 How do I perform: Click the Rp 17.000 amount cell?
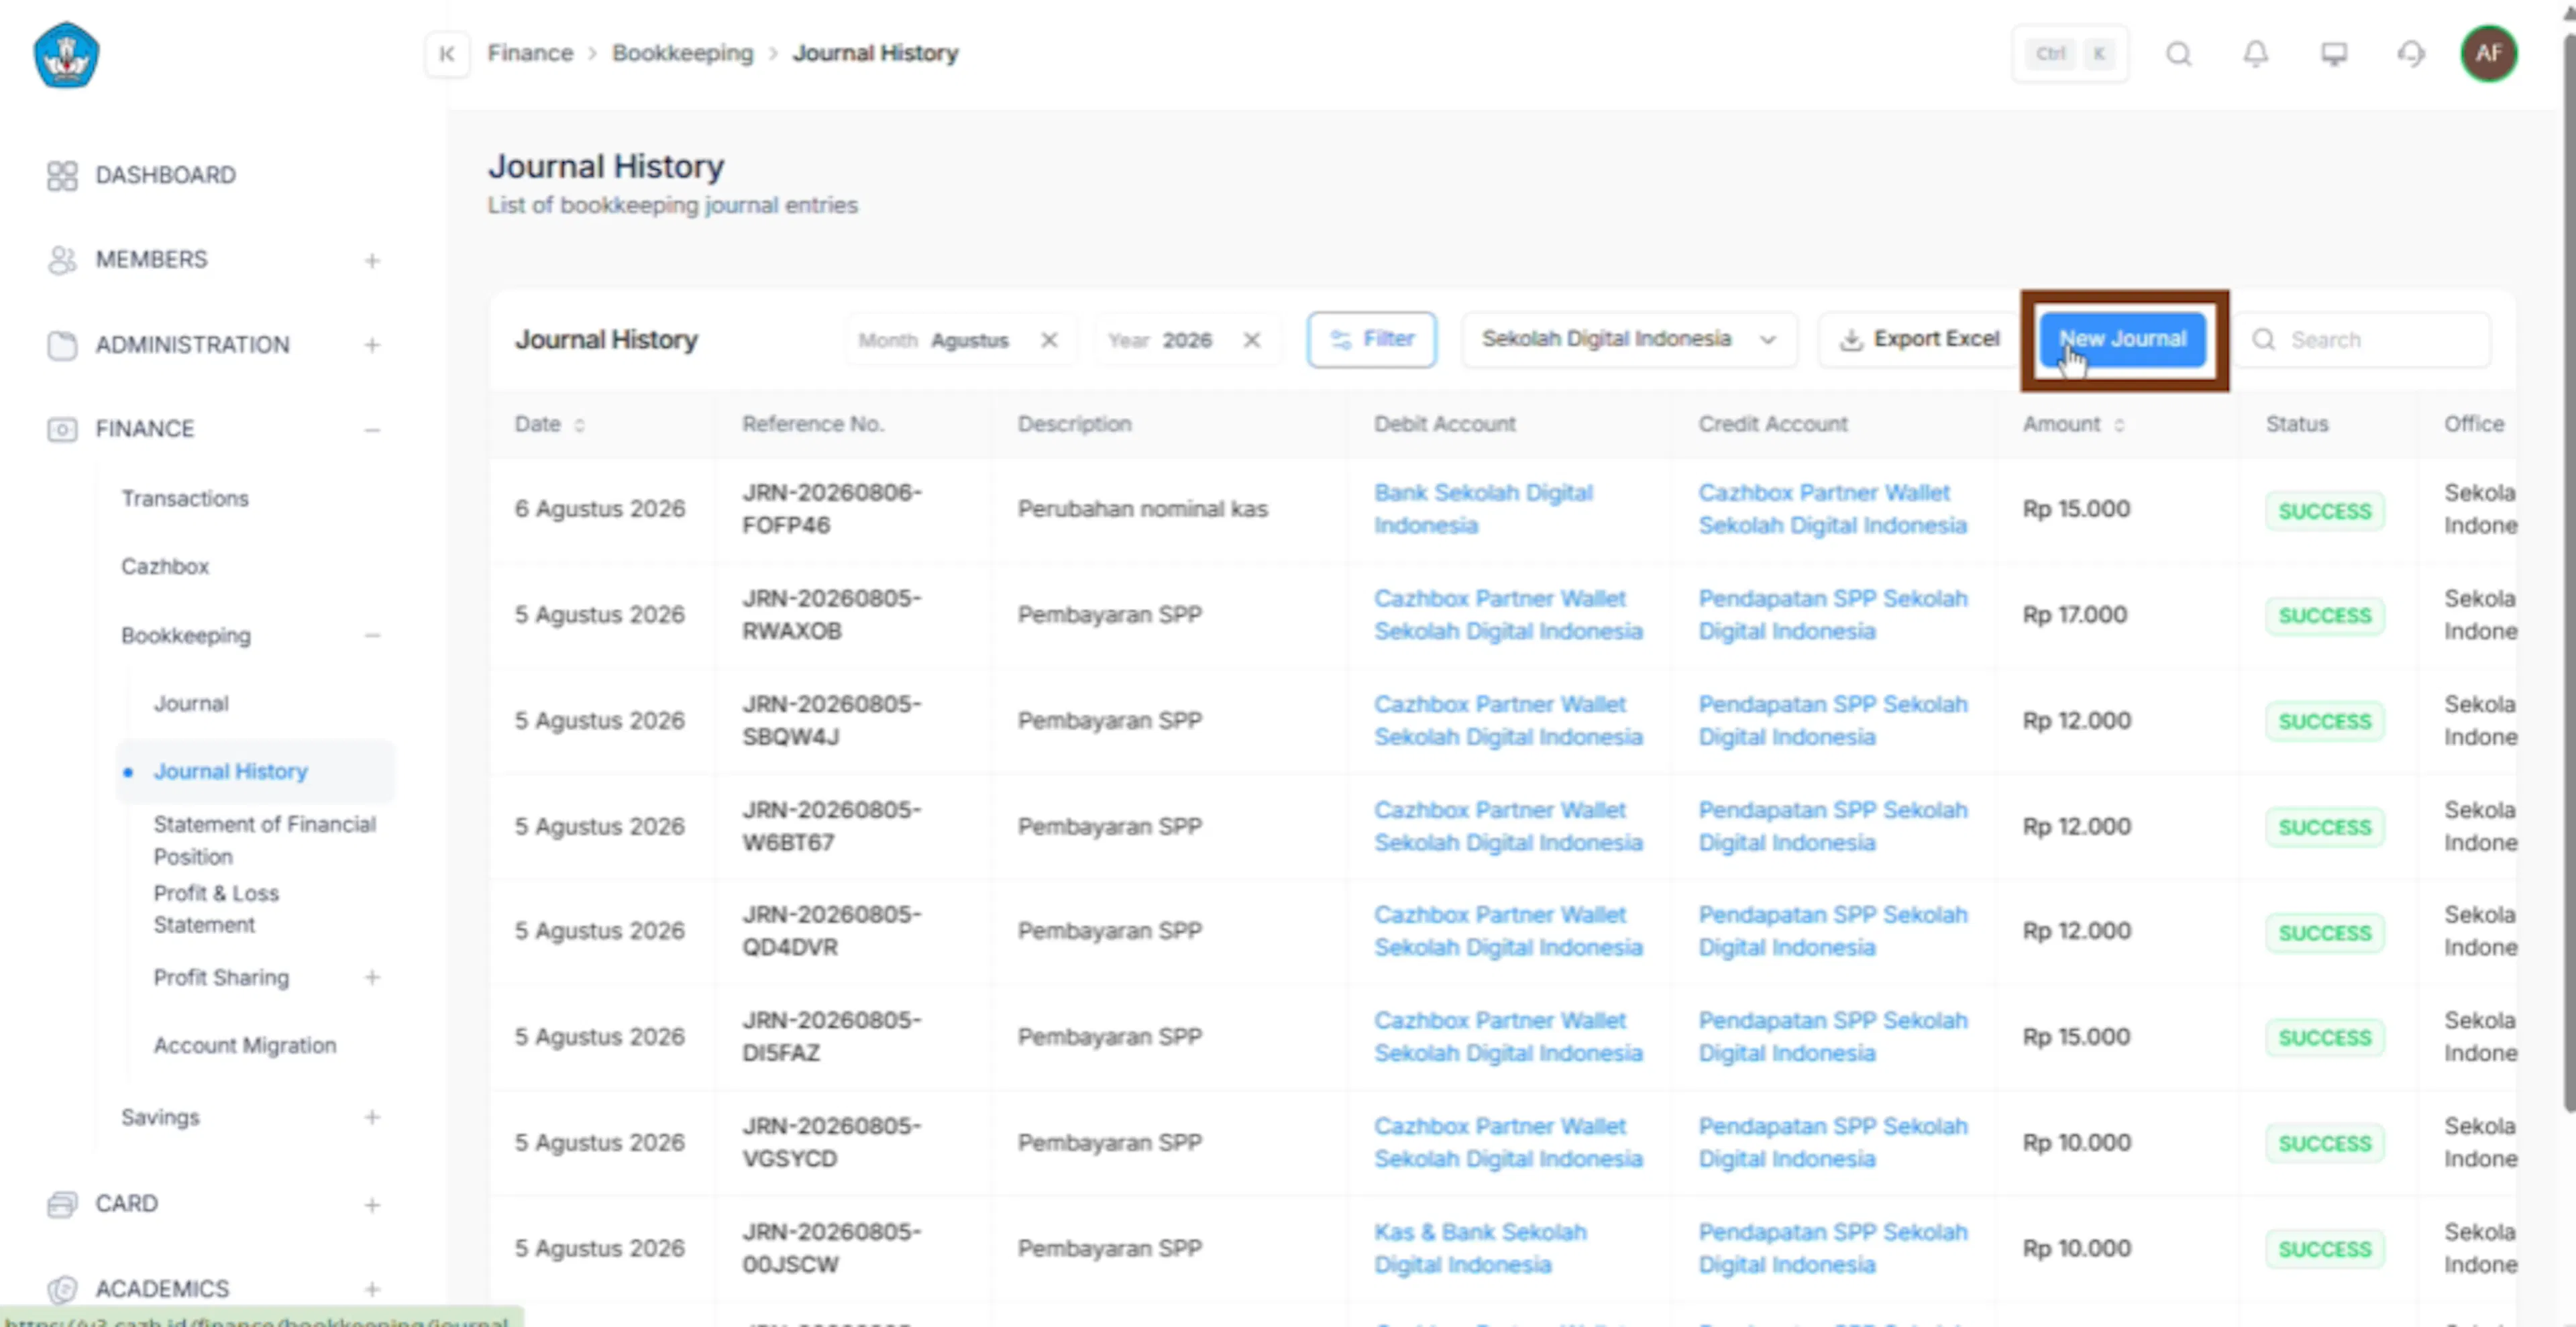coord(2074,615)
